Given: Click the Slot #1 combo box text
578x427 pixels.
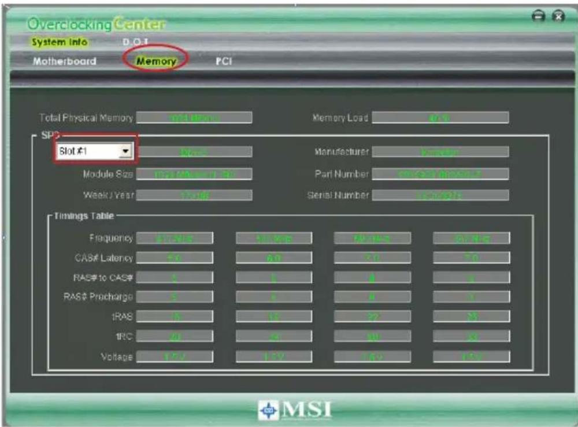Looking at the screenshot, I should 73,151.
